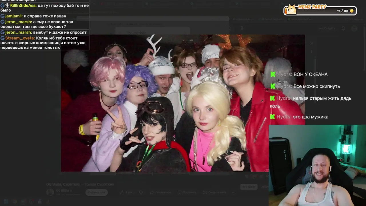Click Hydrs message 'Все можно скипнуть'
366x206 pixels.
(x=317, y=86)
